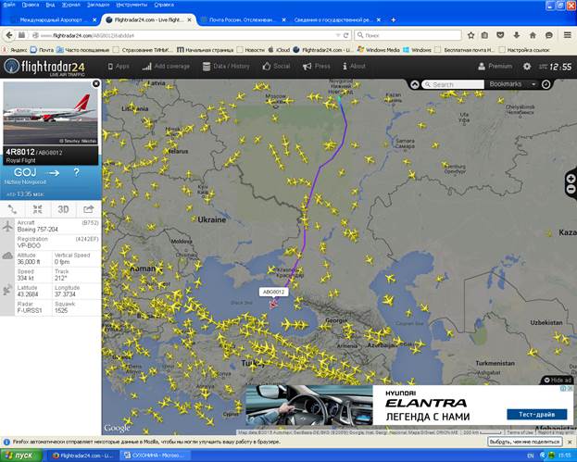Click the UTC 12:55 clock

pos(556,67)
